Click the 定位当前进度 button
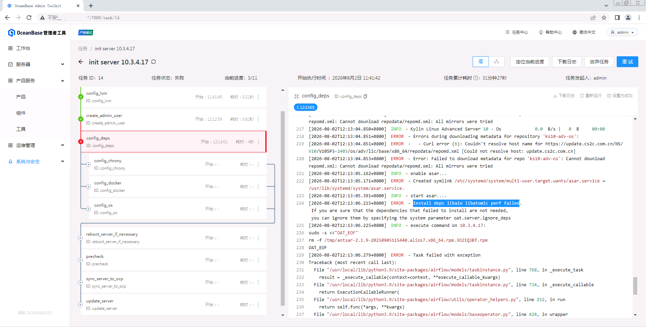Screen dimensions: 646x327 point(530,62)
